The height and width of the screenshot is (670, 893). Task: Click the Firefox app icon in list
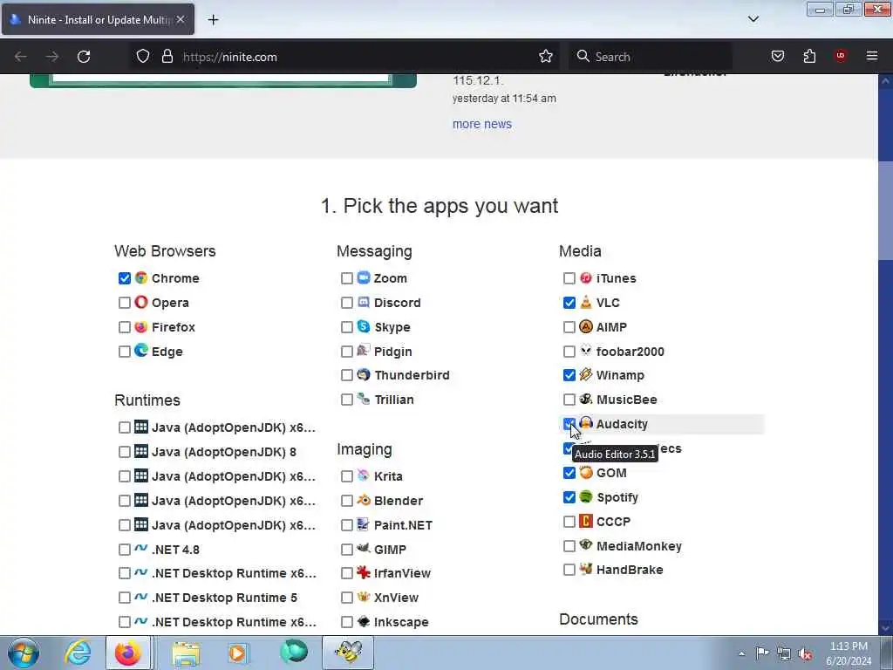point(141,327)
